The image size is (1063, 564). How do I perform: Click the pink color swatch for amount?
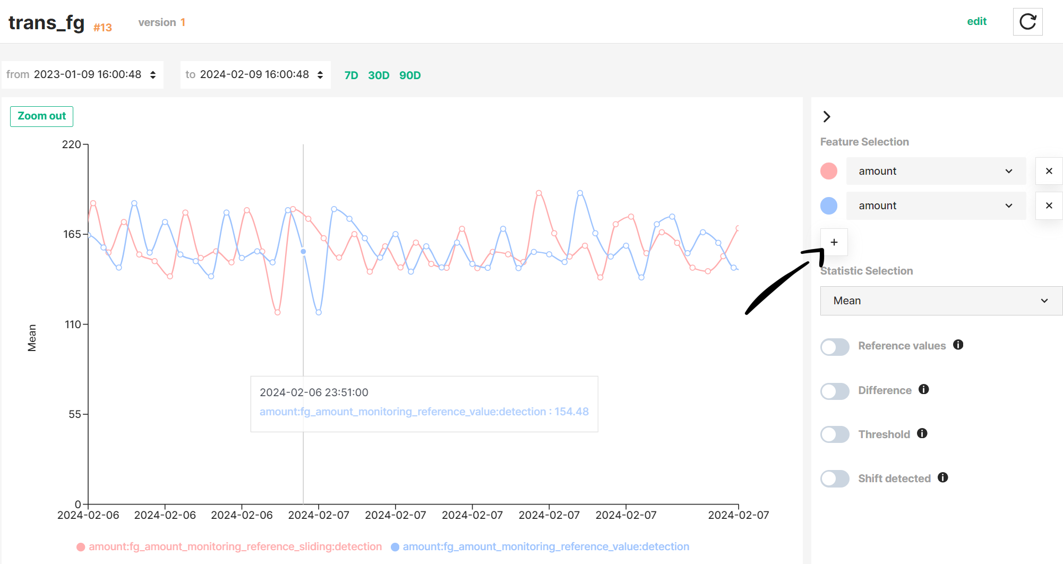pyautogui.click(x=828, y=171)
